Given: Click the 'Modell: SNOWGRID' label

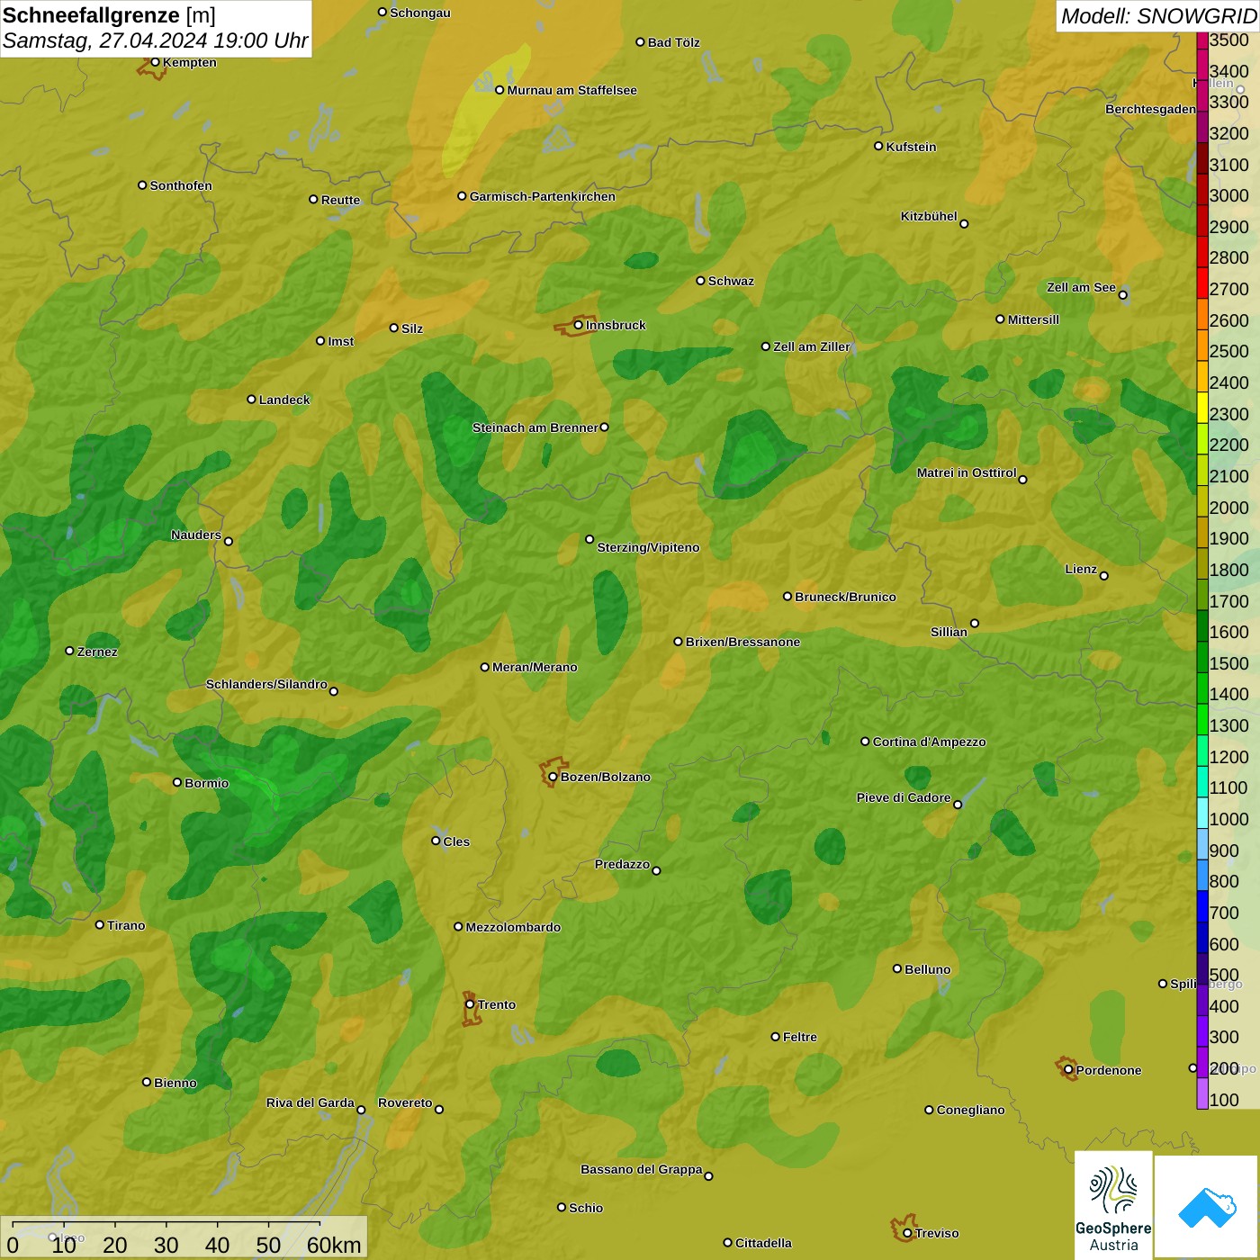Looking at the screenshot, I should [1158, 15].
